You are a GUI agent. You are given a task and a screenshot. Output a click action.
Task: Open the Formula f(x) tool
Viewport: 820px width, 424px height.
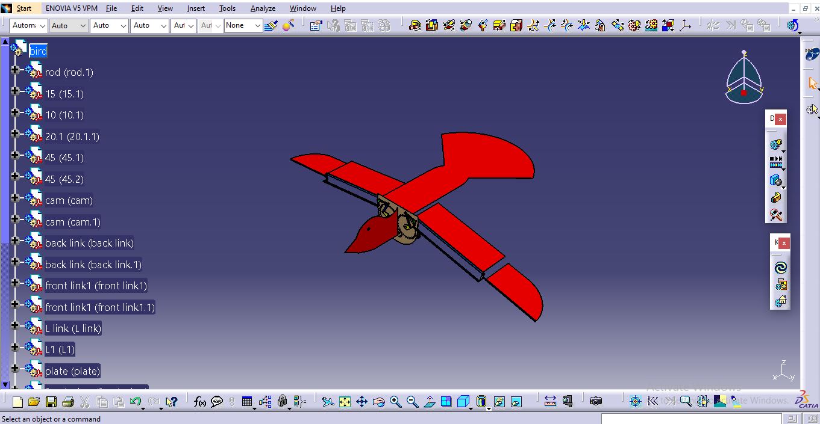(x=200, y=402)
